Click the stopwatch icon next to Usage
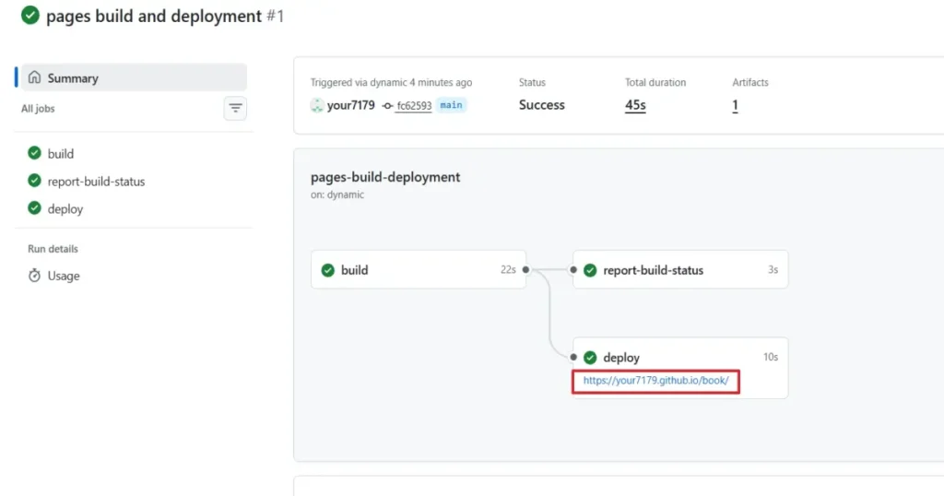This screenshot has height=496, width=944. pos(34,276)
